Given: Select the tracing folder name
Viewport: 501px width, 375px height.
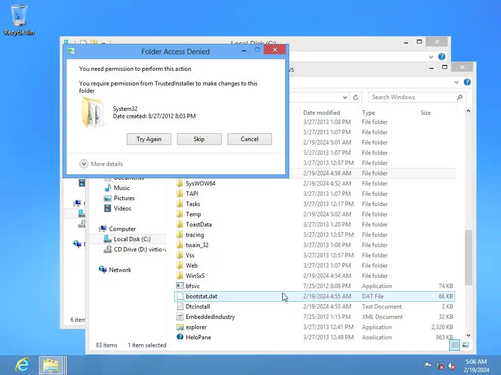Looking at the screenshot, I should 195,235.
